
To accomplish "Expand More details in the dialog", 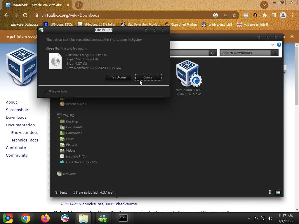I will 58,91.
